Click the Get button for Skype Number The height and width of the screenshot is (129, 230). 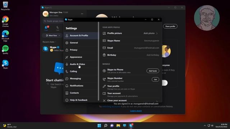(155, 80)
